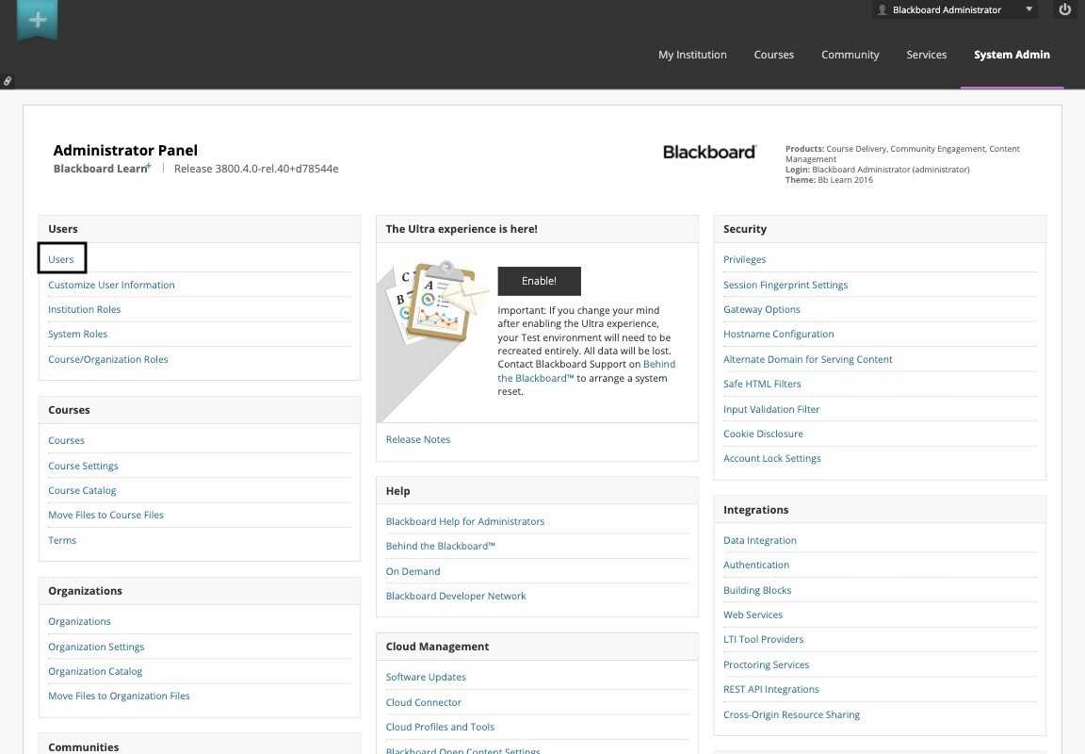The image size is (1085, 754).
Task: Open Customize User Information
Action: pos(111,285)
